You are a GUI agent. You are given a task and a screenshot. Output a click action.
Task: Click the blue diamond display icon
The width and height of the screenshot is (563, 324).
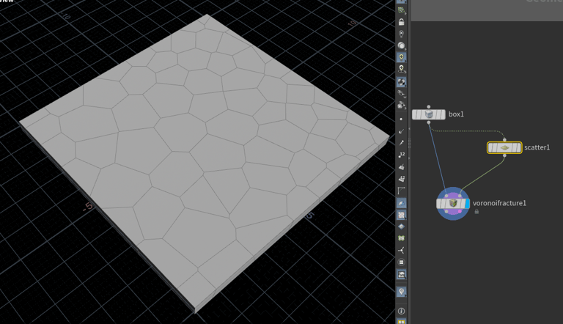click(x=402, y=227)
